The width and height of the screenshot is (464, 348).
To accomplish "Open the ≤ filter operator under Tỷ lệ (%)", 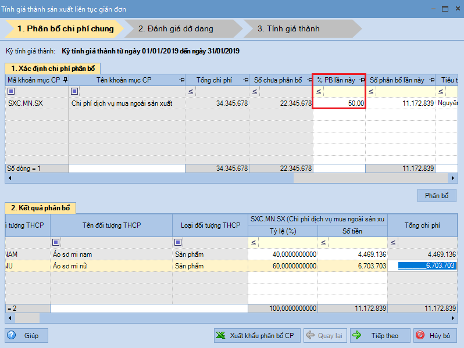I will coord(253,242).
